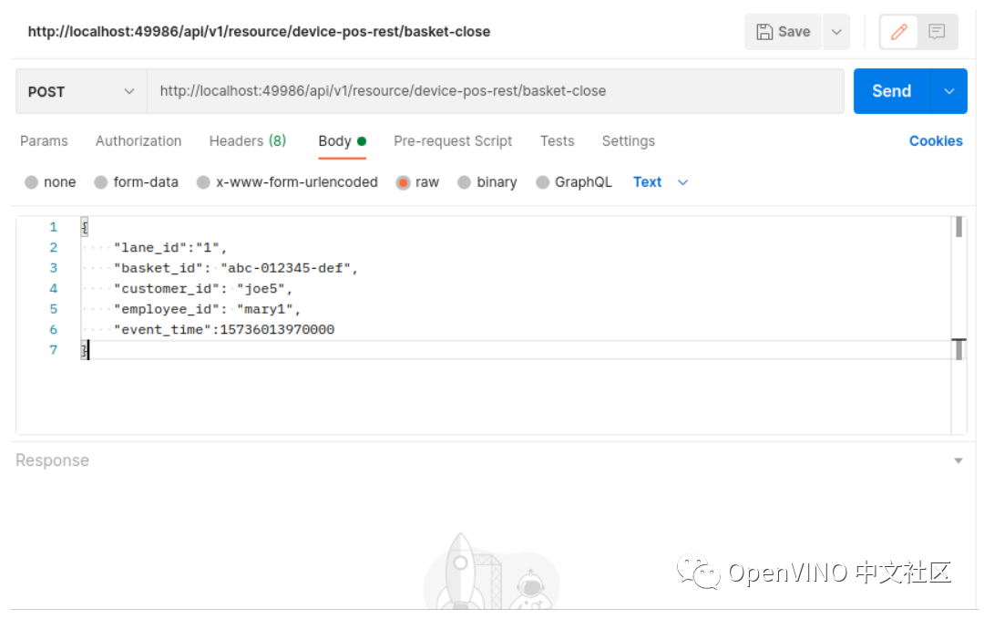Select the form-data radio button
This screenshot has height=619, width=984.
coord(101,182)
